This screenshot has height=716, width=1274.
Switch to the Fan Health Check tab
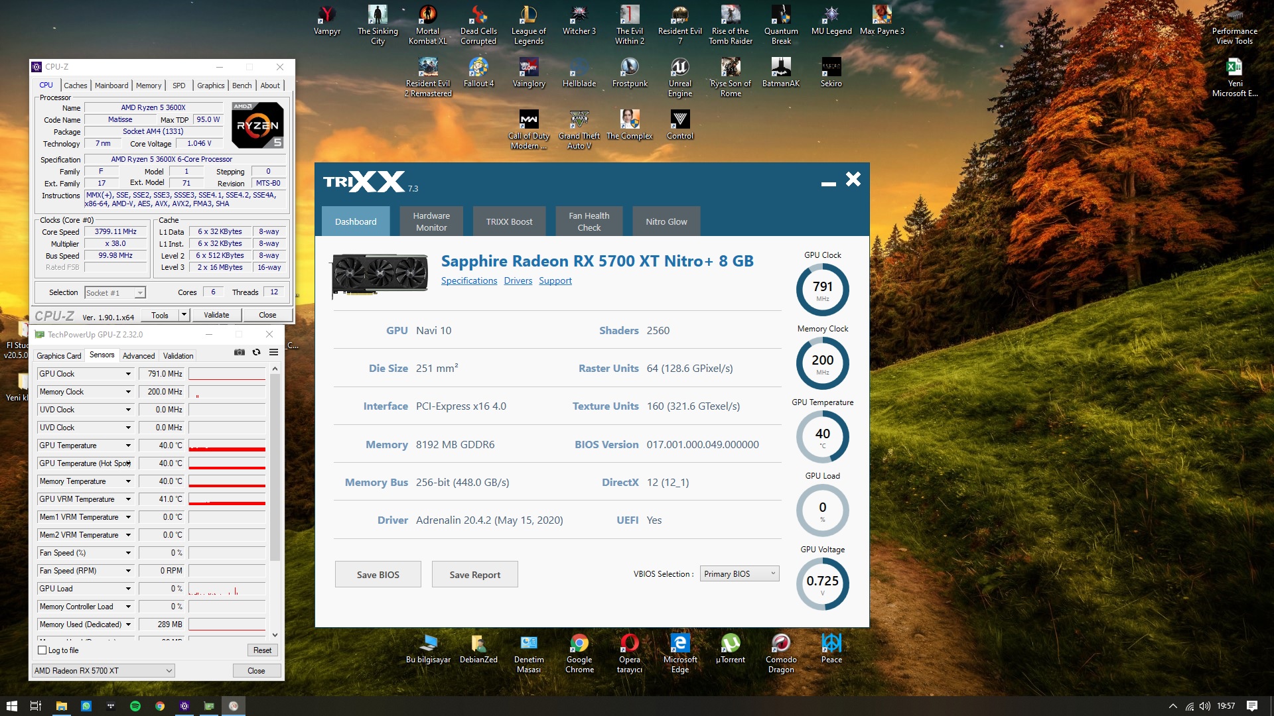(x=589, y=221)
